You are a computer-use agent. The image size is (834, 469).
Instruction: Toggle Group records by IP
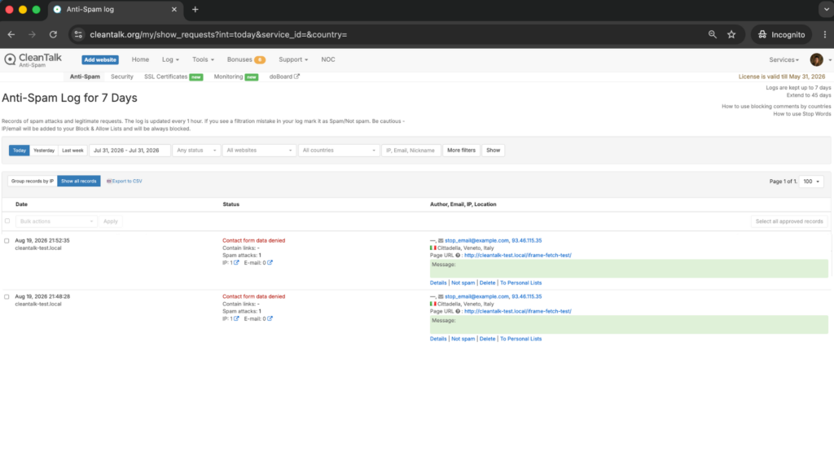[x=33, y=182]
